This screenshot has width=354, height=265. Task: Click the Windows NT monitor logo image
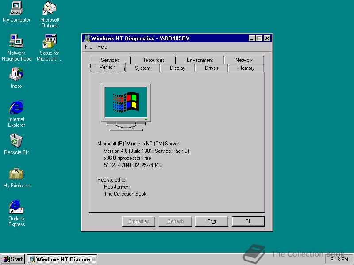click(126, 107)
